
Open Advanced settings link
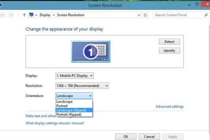pos(170,106)
